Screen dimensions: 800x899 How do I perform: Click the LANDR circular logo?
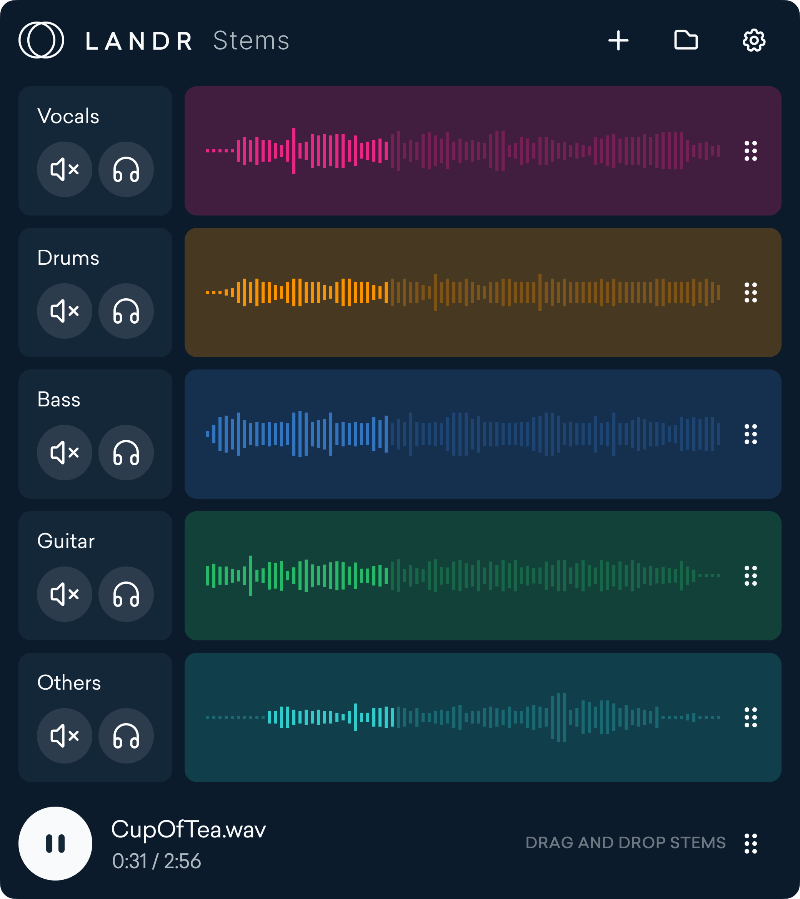[41, 40]
